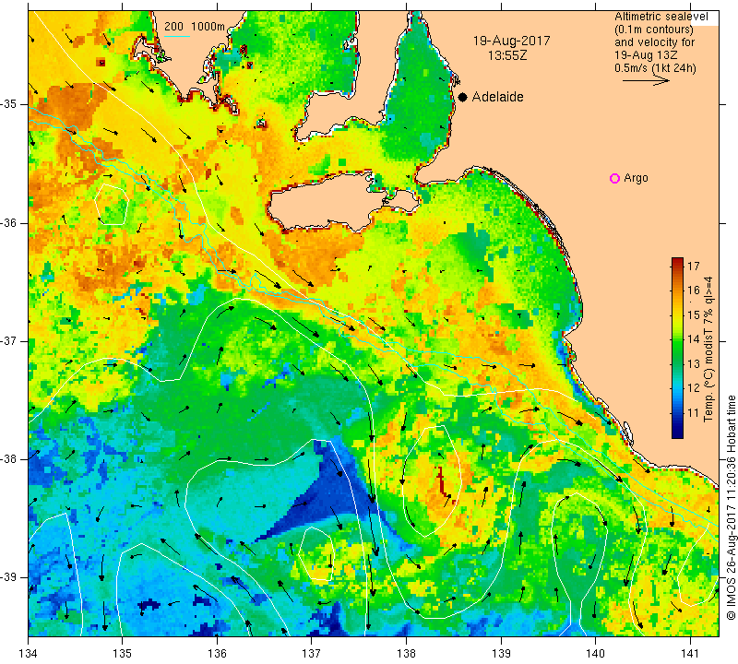The width and height of the screenshot is (738, 664).
Task: Click the latitude axis label -38
Action: tap(9, 458)
